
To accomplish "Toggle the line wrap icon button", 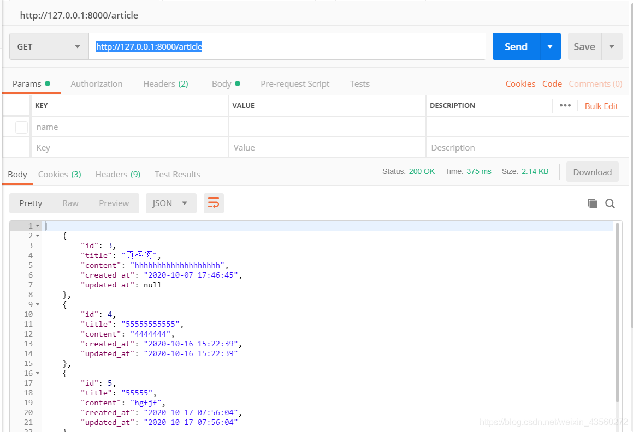I will 214,203.
